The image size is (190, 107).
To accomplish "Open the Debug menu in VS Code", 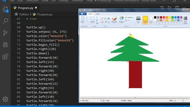I will (64, 1).
